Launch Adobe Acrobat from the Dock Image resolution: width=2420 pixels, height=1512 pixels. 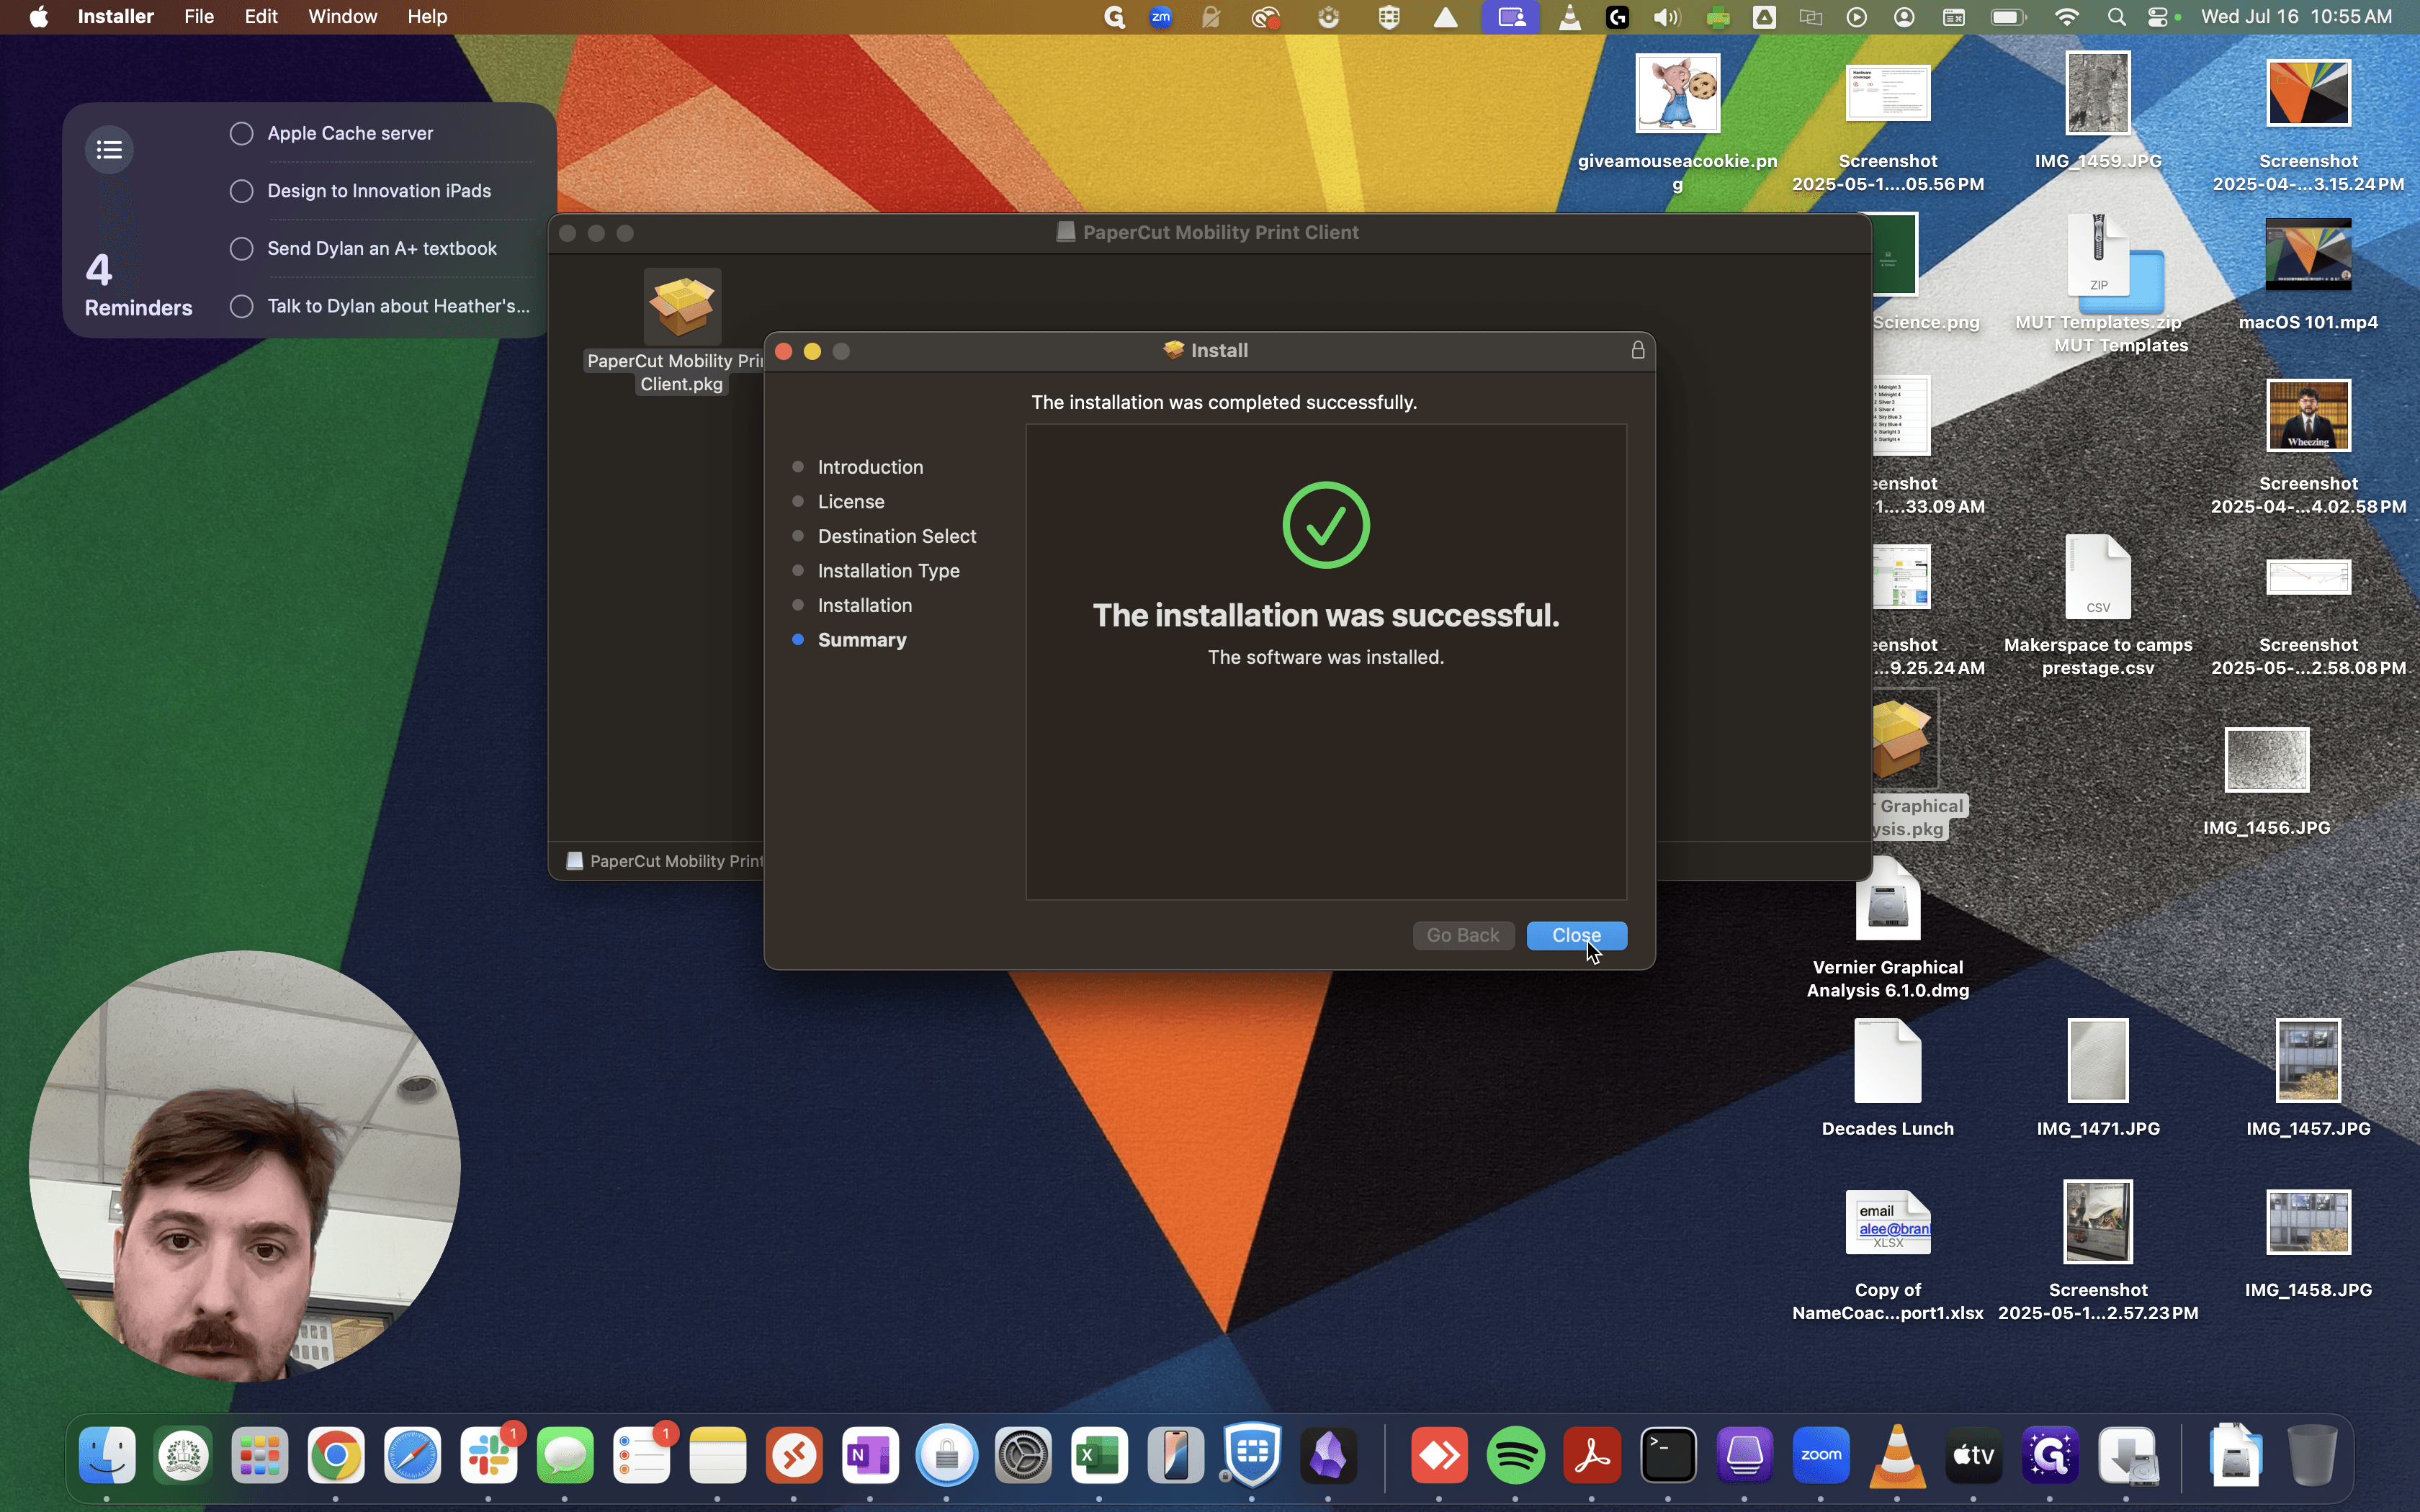tap(1592, 1455)
